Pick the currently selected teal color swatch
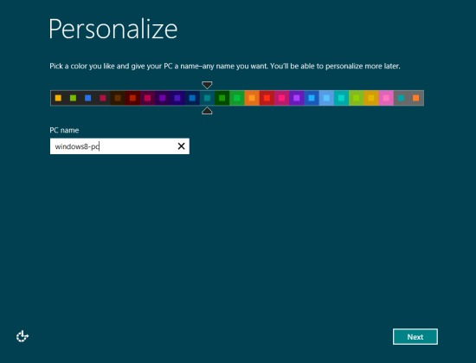 [207, 98]
